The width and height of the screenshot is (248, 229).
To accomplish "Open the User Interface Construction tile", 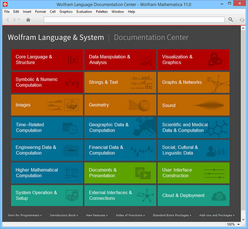I will 193,173.
